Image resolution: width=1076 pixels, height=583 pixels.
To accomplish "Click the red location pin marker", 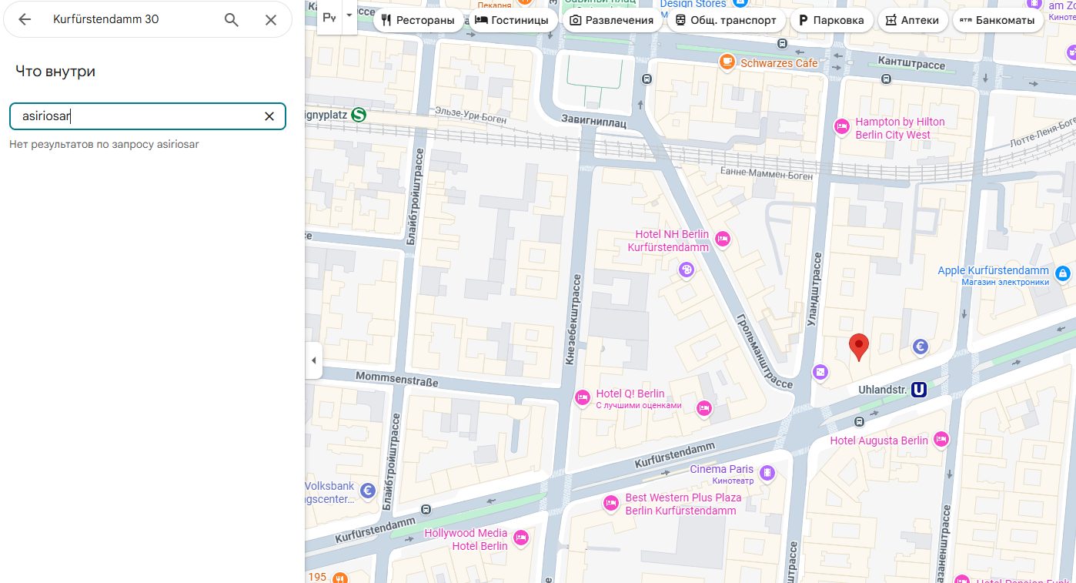I will (x=858, y=347).
